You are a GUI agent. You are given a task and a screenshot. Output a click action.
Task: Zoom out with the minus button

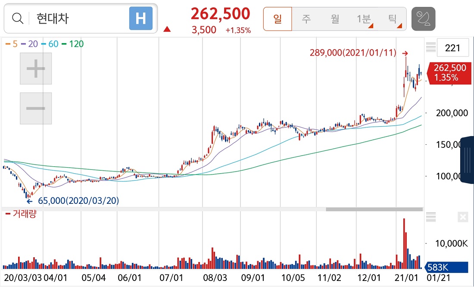36,108
